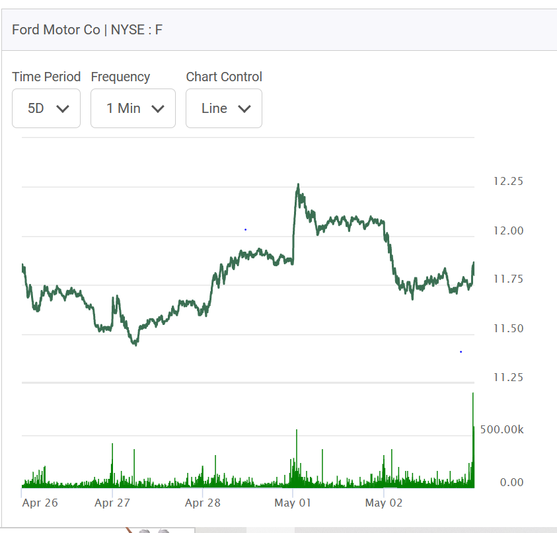Image resolution: width=557 pixels, height=533 pixels.
Task: Click the tallest volume bar at chart end
Action: pyautogui.click(x=473, y=441)
